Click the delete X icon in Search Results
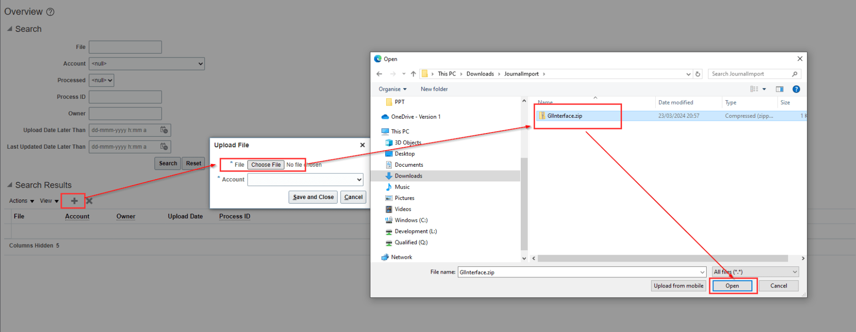 pyautogui.click(x=89, y=201)
